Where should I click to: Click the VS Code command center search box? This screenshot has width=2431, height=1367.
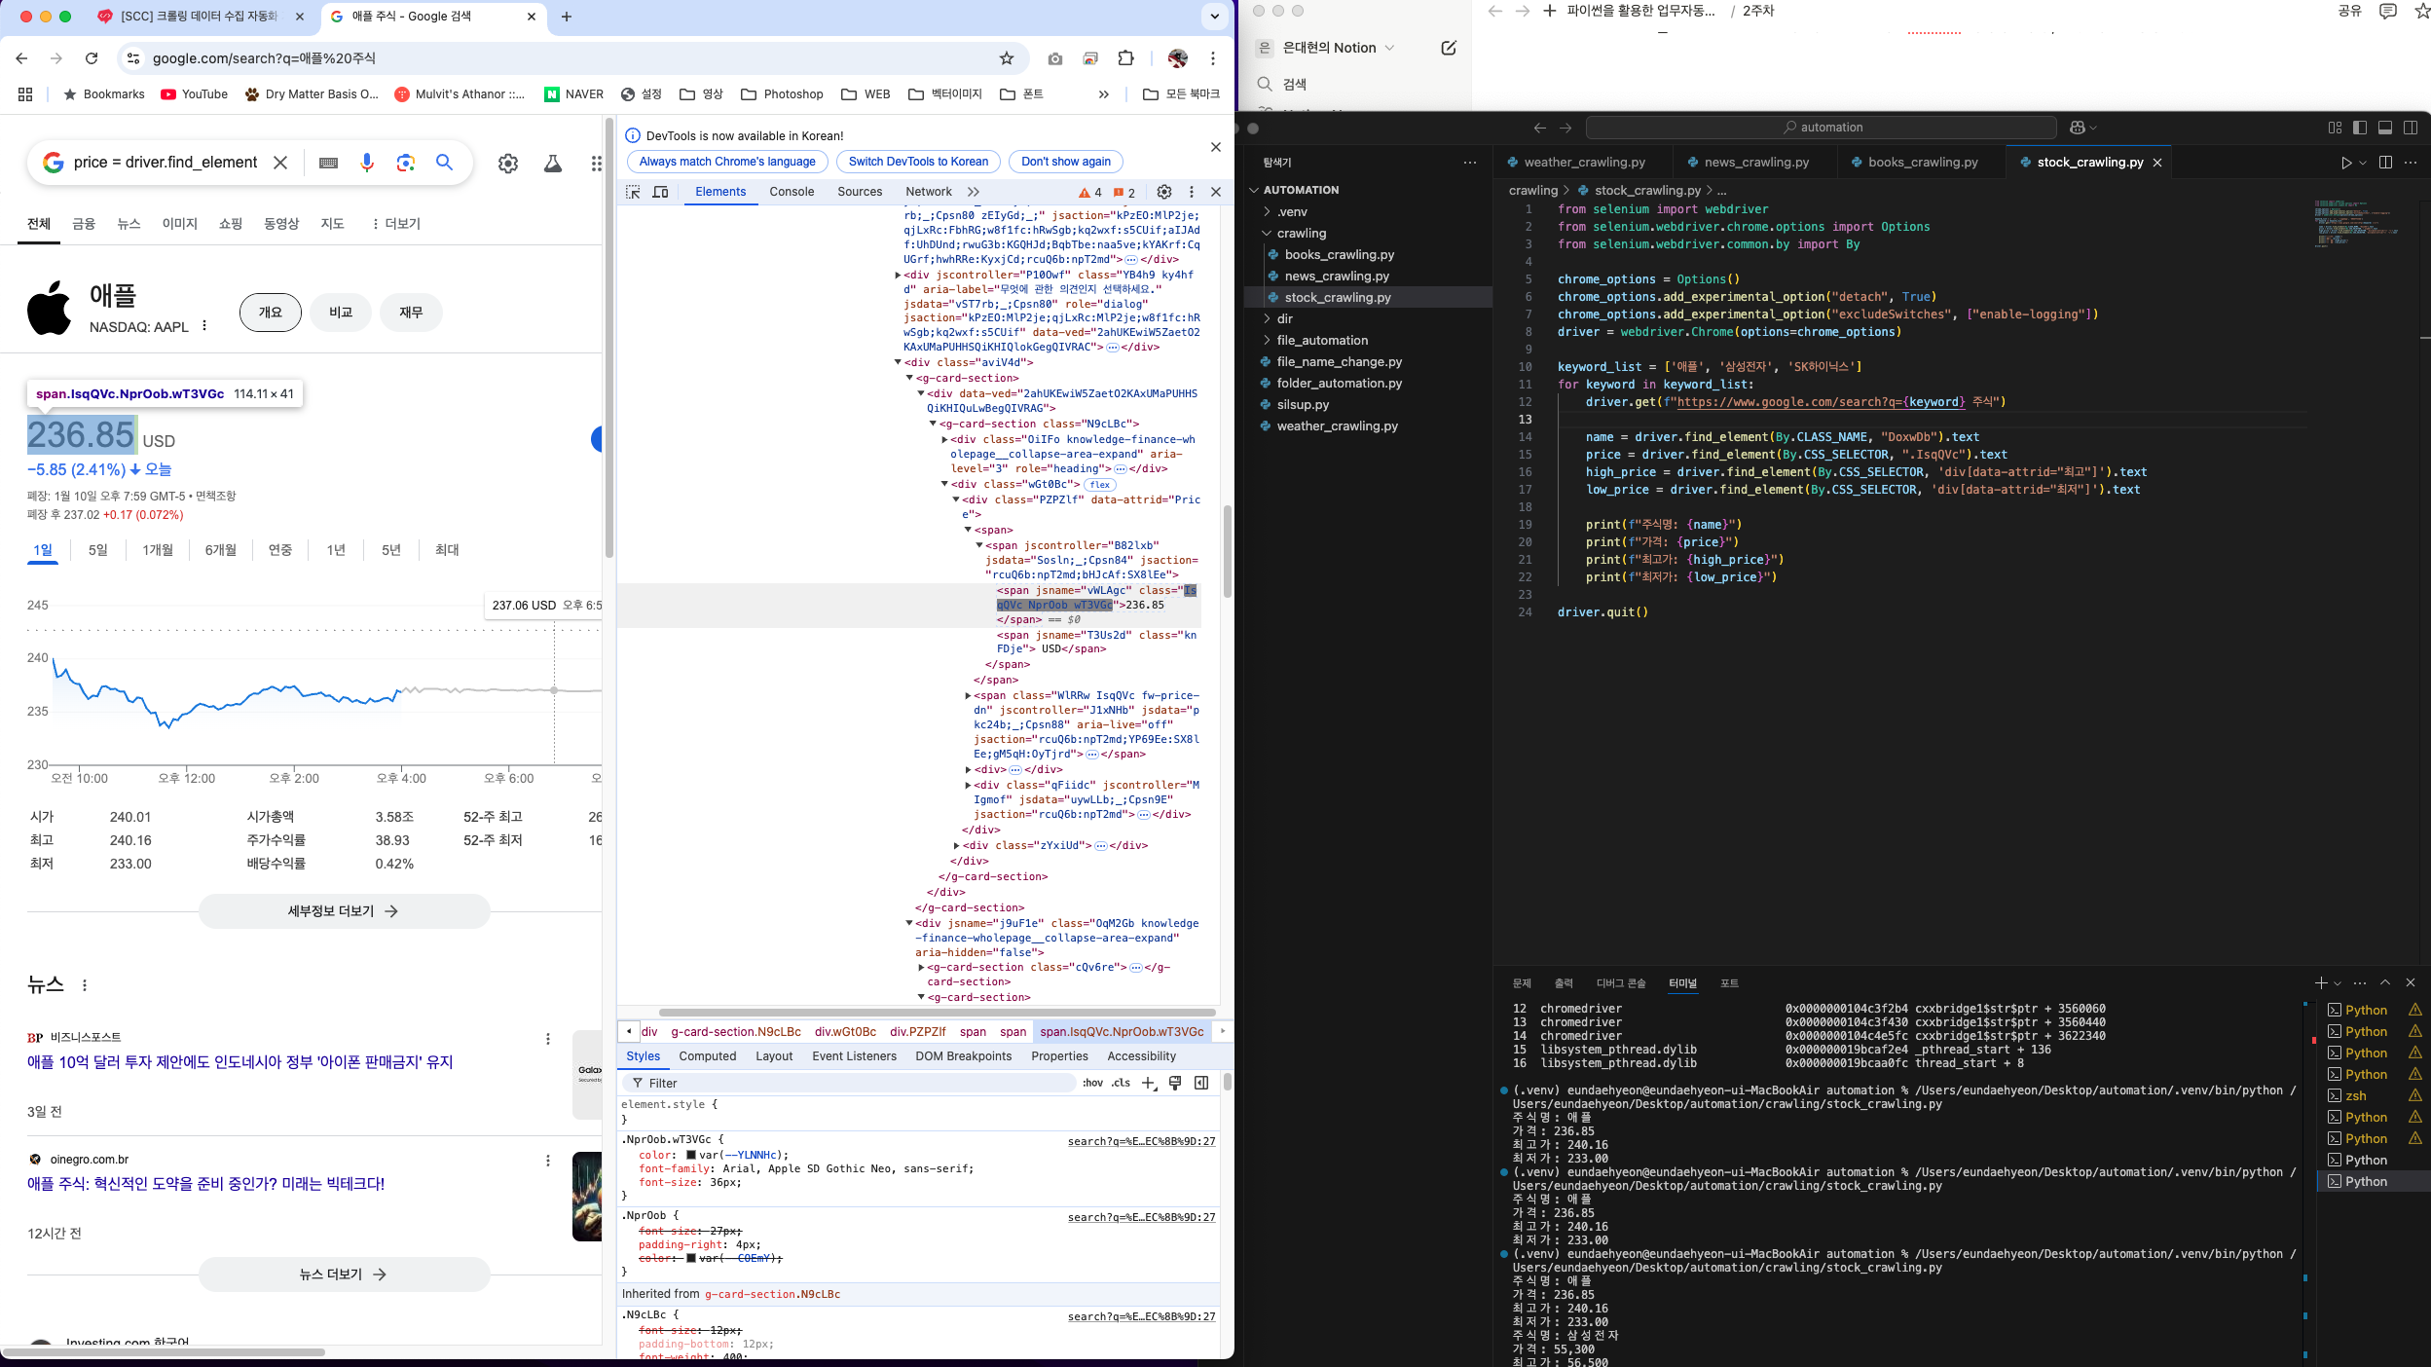tap(1821, 128)
